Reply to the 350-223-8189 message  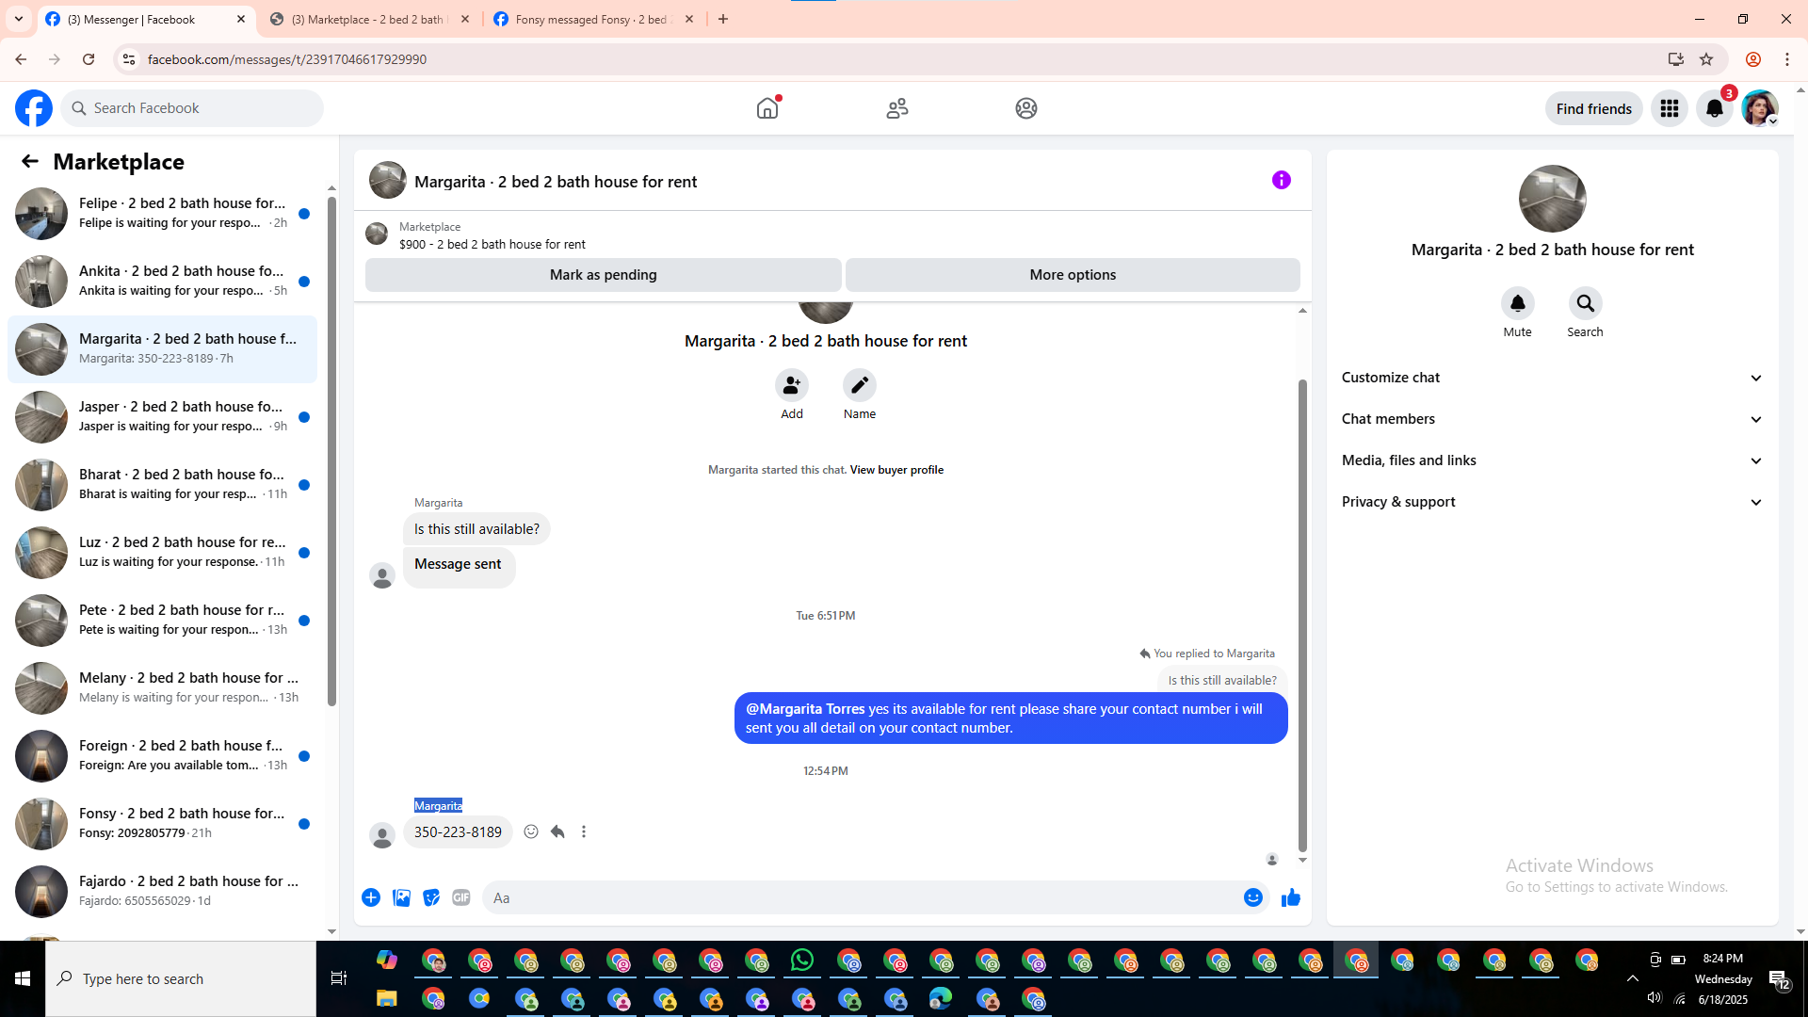(x=557, y=831)
